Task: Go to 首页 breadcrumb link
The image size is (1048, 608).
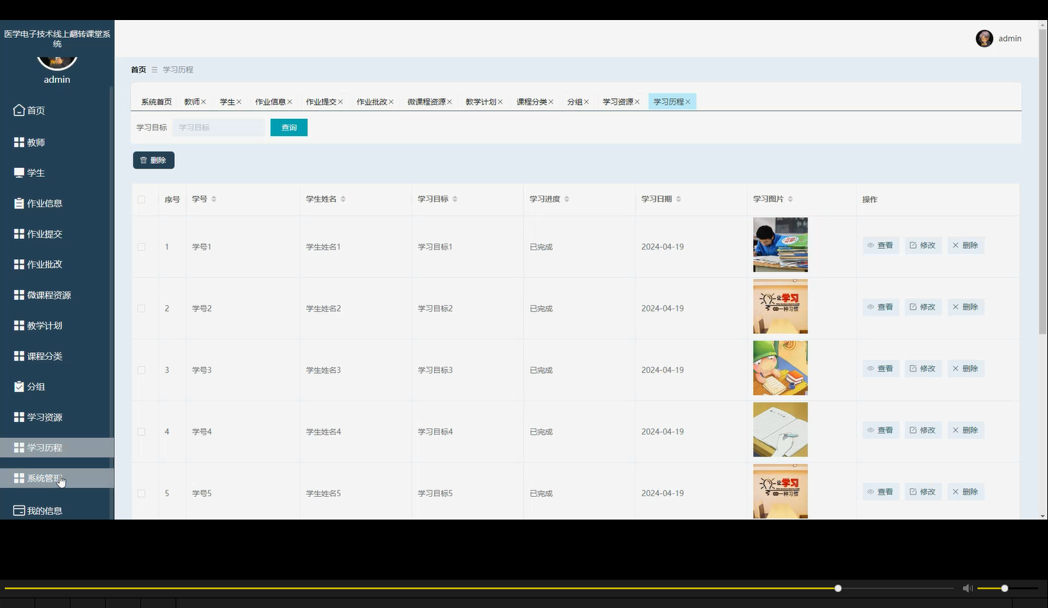Action: (x=138, y=70)
